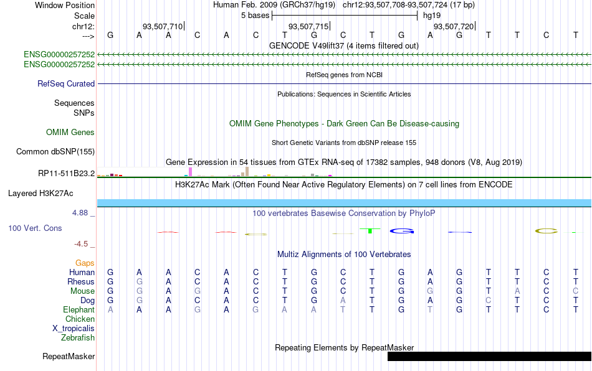Open 100 vertebrates Basewise Conservation title
Image resolution: width=592 pixels, height=371 pixels.
[344, 213]
